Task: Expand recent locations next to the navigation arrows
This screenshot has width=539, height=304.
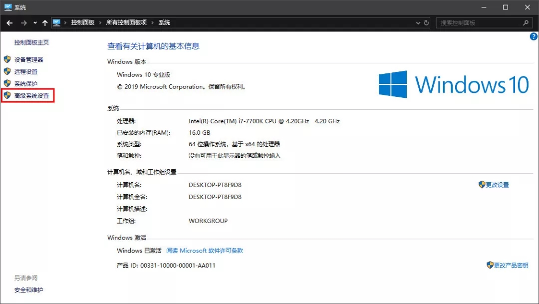Action: [34, 22]
